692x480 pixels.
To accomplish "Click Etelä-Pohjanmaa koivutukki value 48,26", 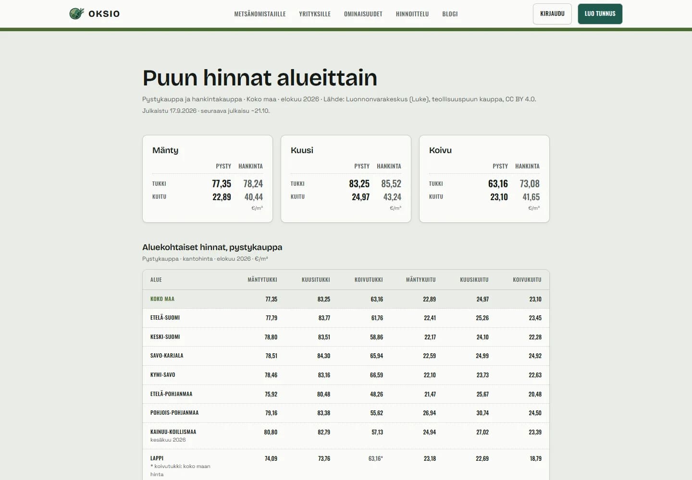I will pos(377,394).
